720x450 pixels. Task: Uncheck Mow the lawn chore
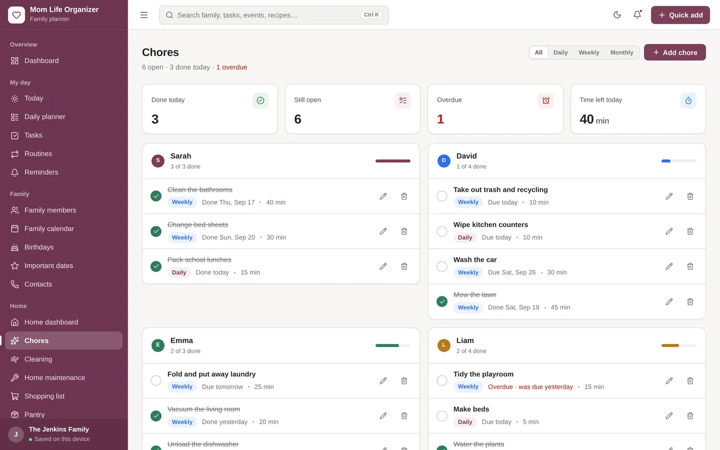point(442,301)
